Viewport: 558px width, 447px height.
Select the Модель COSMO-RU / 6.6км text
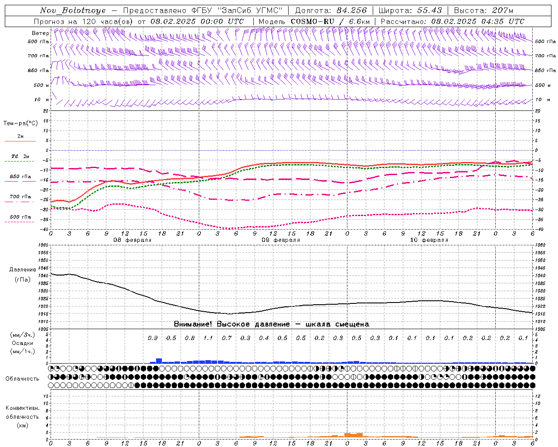click(x=314, y=21)
